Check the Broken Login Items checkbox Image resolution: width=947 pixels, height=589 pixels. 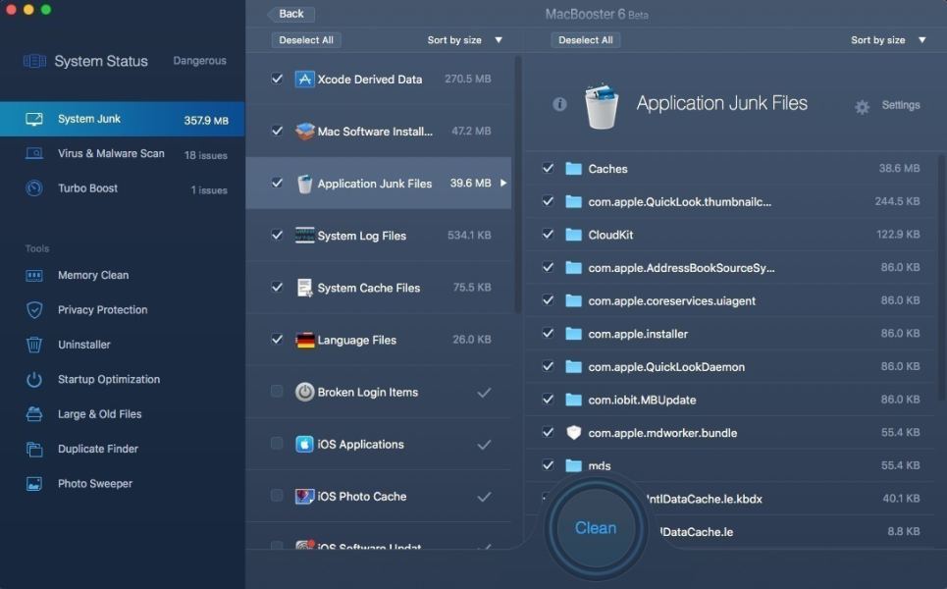coord(277,392)
